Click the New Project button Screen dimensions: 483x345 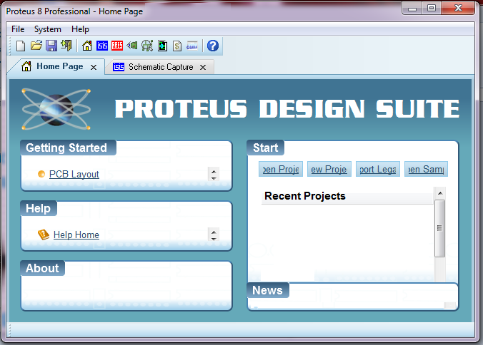[329, 169]
